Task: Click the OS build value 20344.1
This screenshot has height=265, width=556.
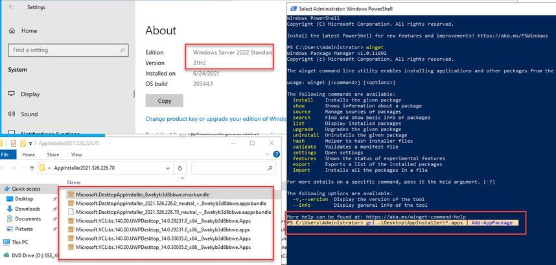Action: click(x=203, y=84)
